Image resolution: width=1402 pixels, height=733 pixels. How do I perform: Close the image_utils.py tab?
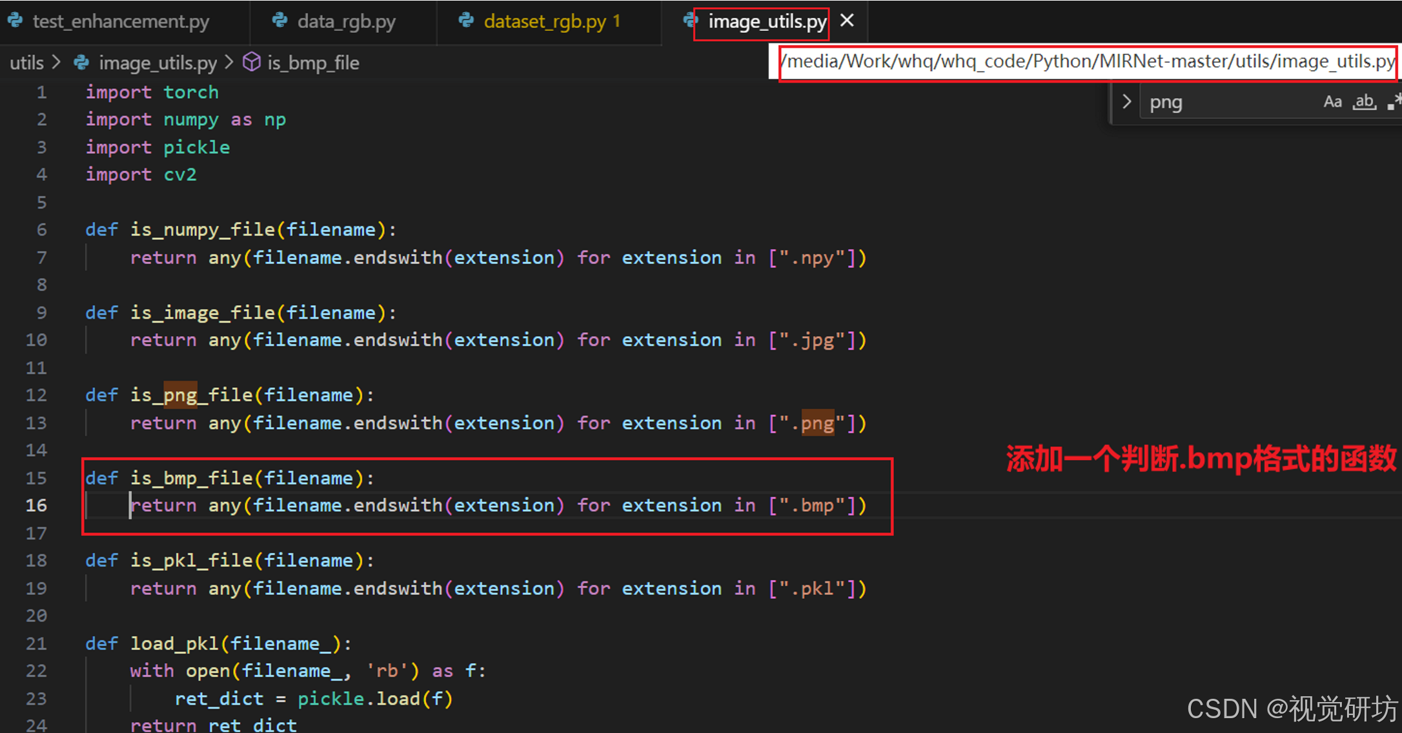point(847,21)
